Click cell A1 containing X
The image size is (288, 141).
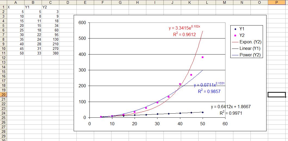pos(16,7)
